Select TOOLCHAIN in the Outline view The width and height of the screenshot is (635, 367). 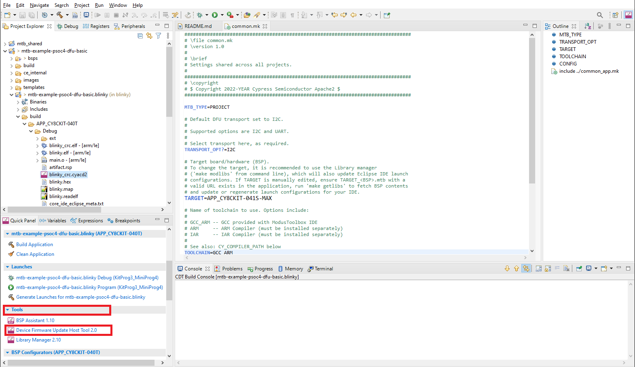coord(572,57)
